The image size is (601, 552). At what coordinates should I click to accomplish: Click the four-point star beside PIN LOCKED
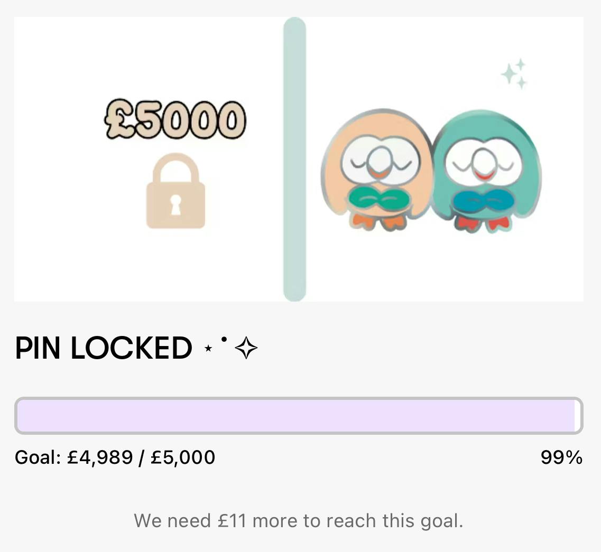[246, 349]
